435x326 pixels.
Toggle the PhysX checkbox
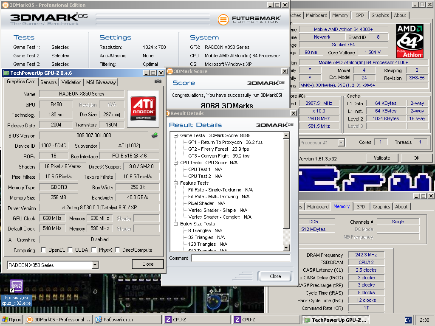coord(94,250)
